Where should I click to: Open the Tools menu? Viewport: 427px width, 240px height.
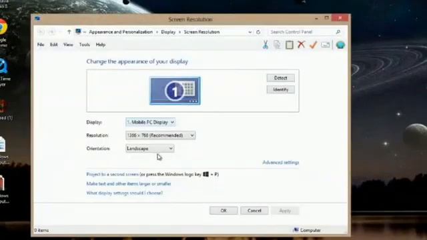click(x=85, y=45)
